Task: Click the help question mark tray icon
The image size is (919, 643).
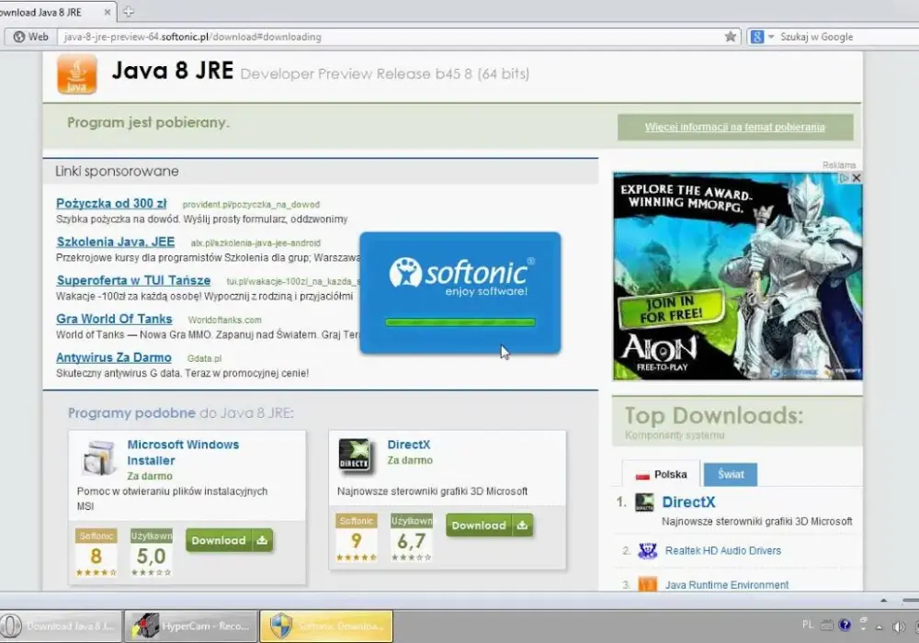Action: tap(845, 625)
